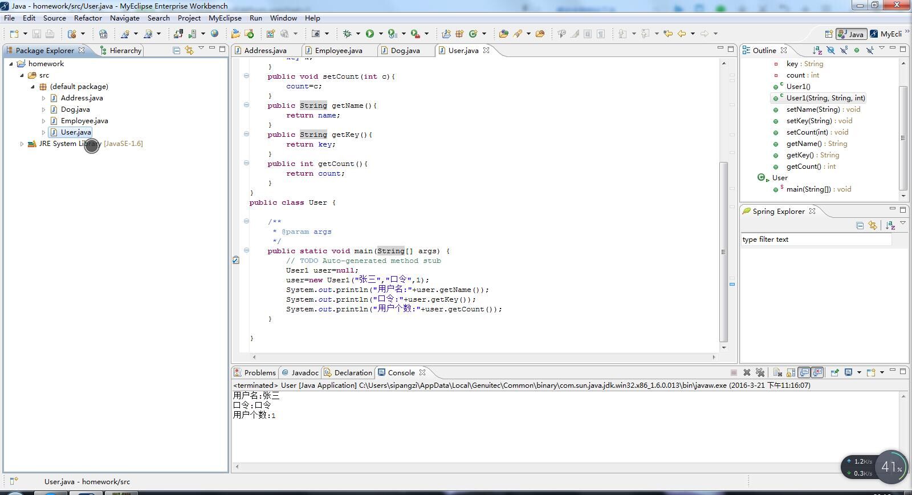Expand JRE System Library node
912x495 pixels.
point(22,144)
